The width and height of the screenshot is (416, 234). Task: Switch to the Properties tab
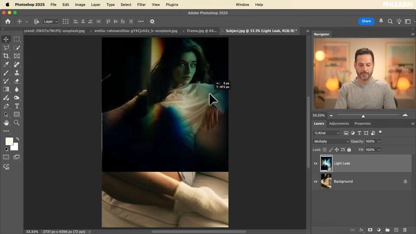pyautogui.click(x=363, y=124)
